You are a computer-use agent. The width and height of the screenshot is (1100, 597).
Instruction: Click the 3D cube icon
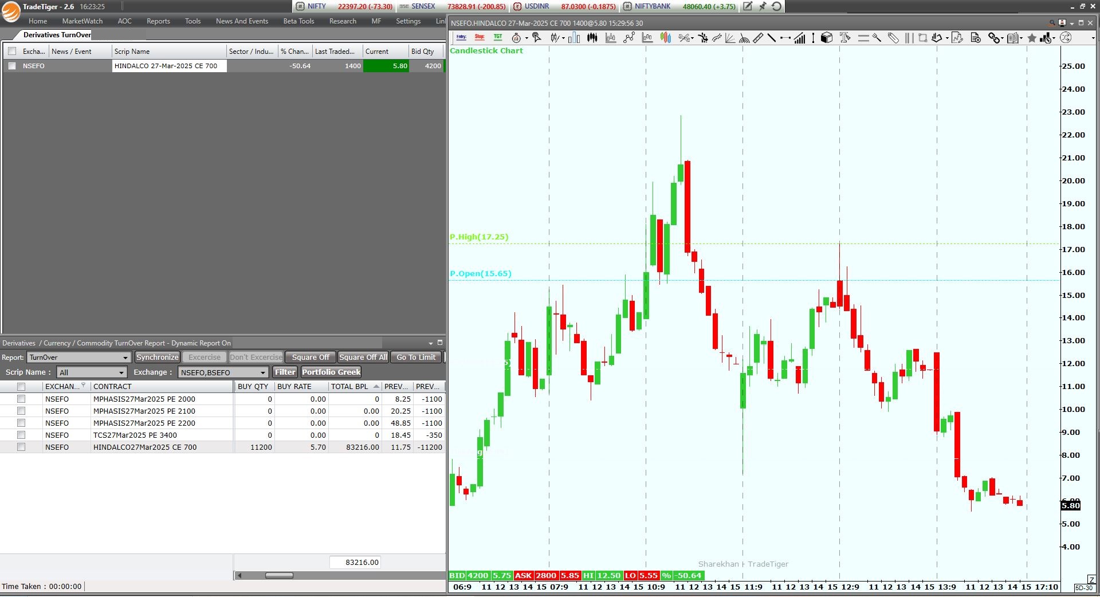pyautogui.click(x=826, y=38)
